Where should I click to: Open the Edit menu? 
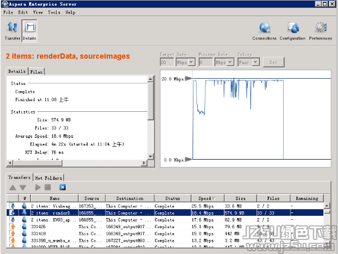pyautogui.click(x=23, y=12)
